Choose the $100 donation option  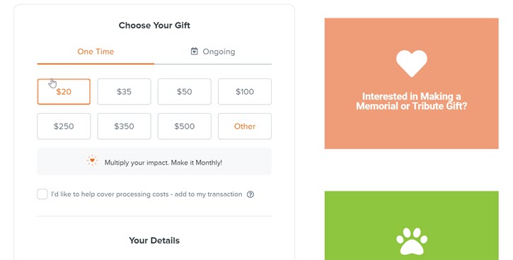245,91
